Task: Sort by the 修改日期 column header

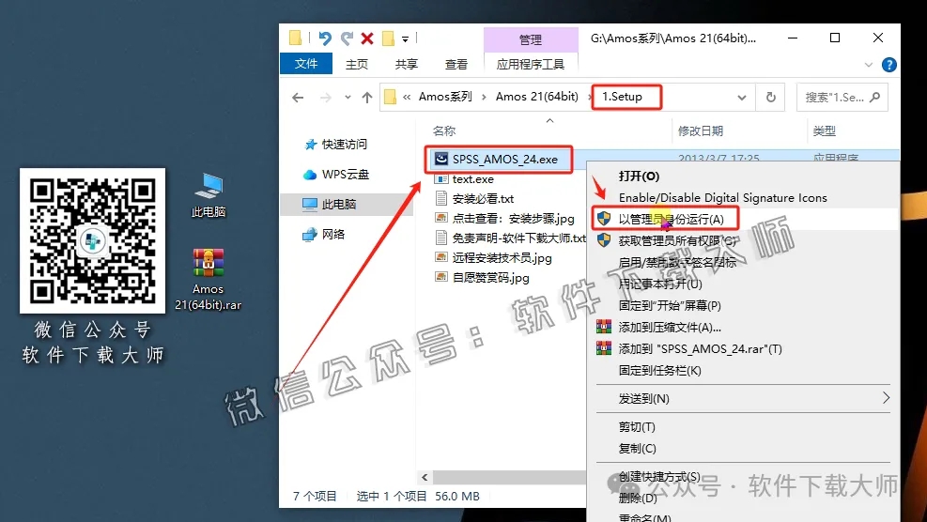Action: pyautogui.click(x=701, y=131)
